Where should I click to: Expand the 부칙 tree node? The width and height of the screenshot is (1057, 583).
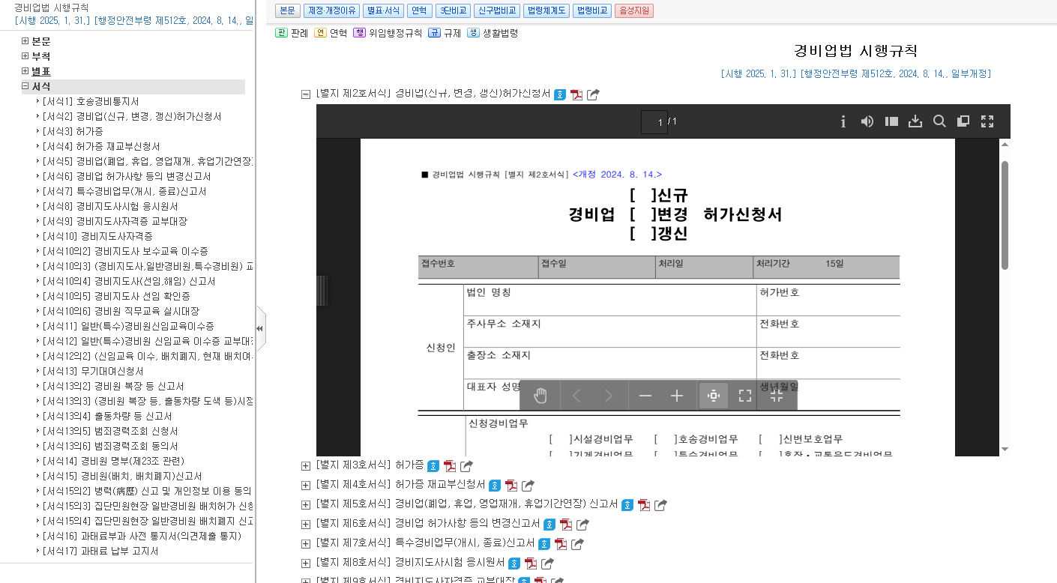[25, 56]
